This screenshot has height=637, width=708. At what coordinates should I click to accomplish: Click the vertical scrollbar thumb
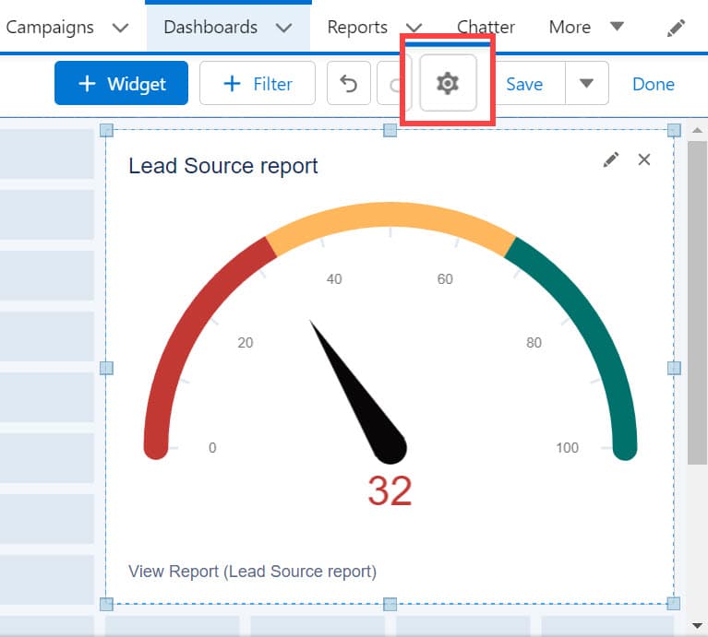click(x=697, y=302)
